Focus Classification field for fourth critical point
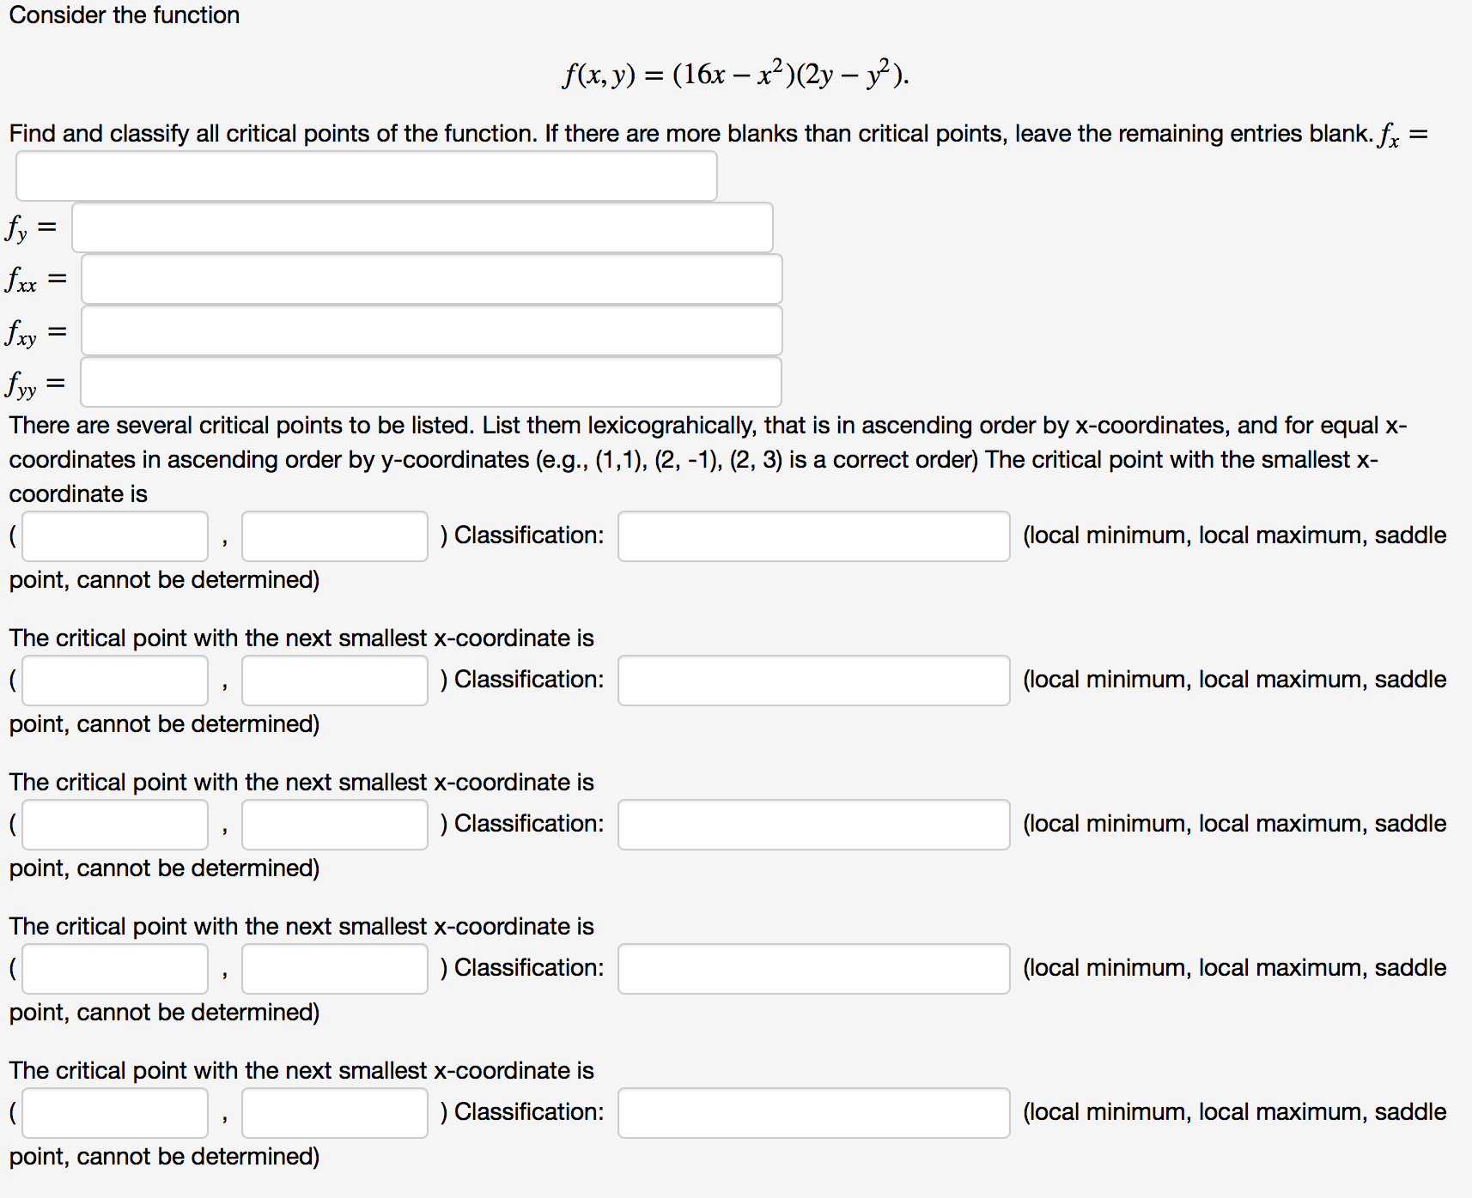Screen dimensions: 1472x1198 [x=813, y=969]
